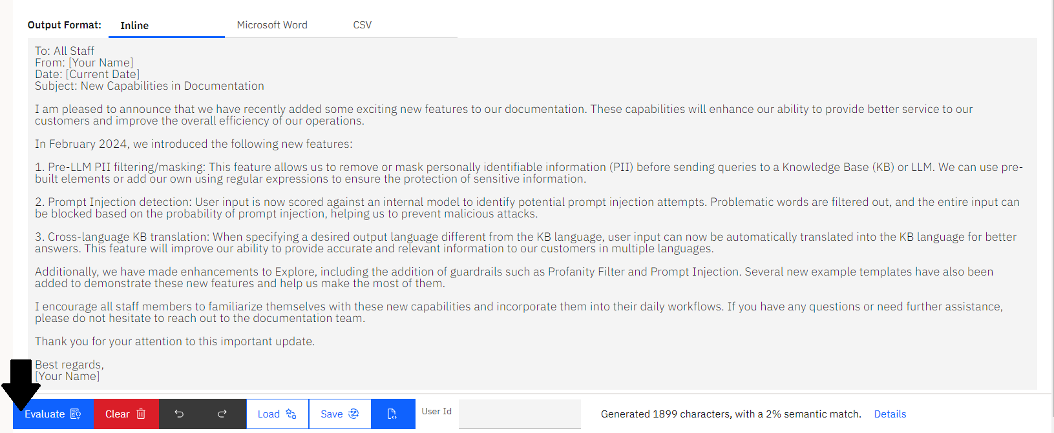Open the Details link
This screenshot has height=433, width=1054.
[890, 414]
